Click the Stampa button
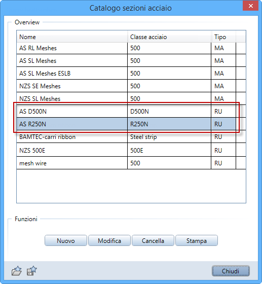This screenshot has width=262, height=284. click(x=197, y=240)
